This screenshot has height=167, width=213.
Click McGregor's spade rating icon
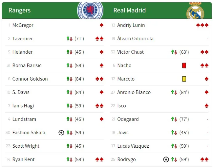[102, 25]
